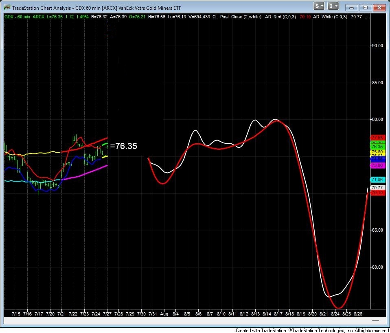Click the 80.00 price axis label

[377, 119]
